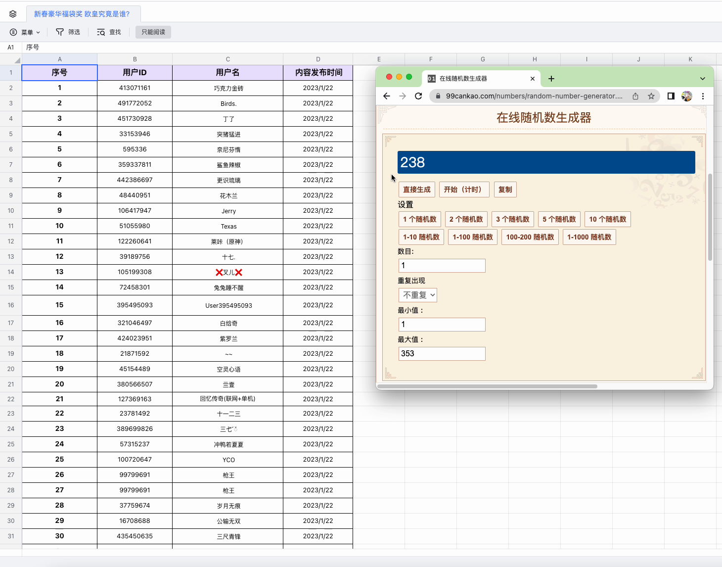Click username cell ❌叉儿❌

(228, 272)
